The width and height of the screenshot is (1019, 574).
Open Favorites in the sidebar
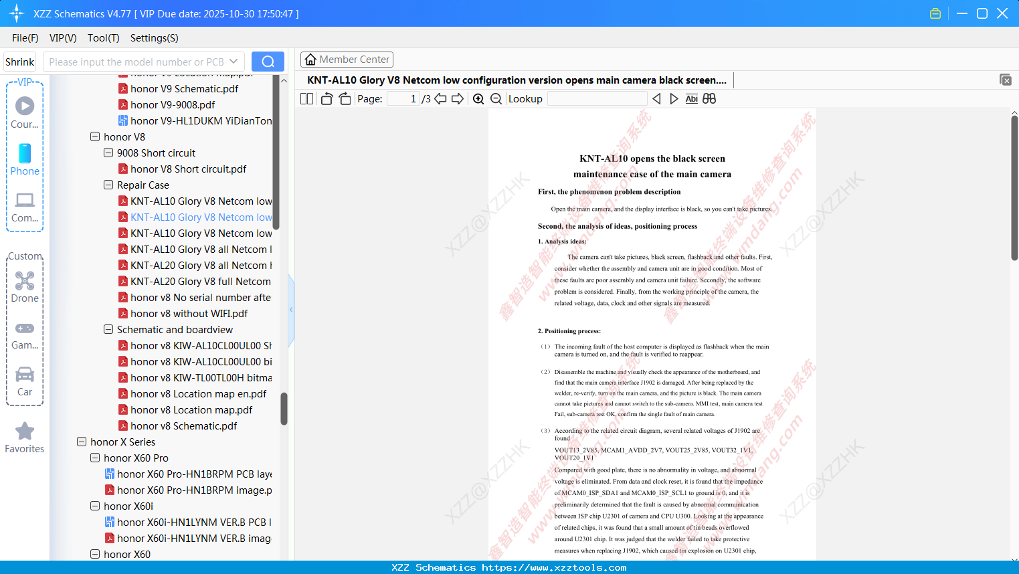tap(25, 438)
